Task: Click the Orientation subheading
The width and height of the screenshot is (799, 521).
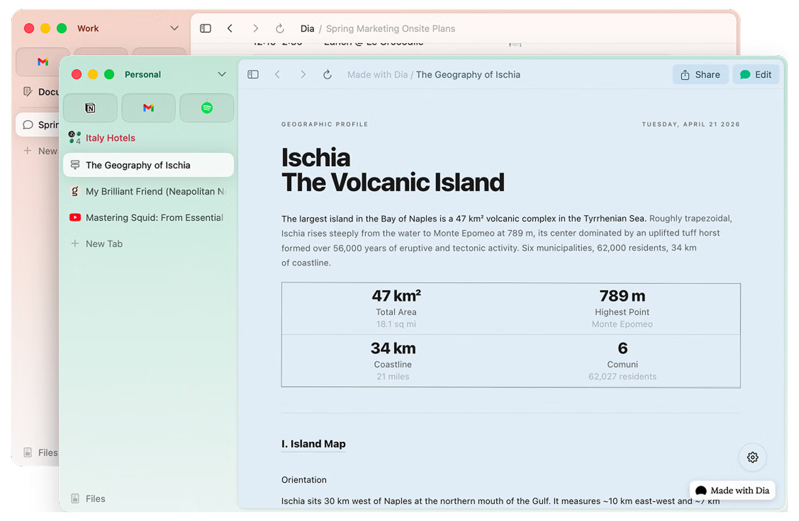Action: pyautogui.click(x=304, y=480)
